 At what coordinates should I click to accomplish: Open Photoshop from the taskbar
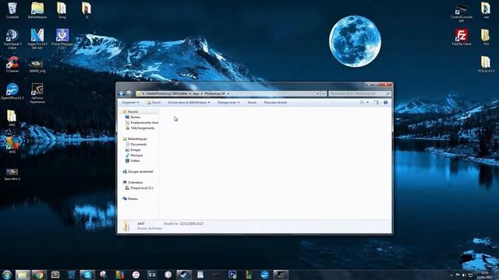click(x=232, y=275)
